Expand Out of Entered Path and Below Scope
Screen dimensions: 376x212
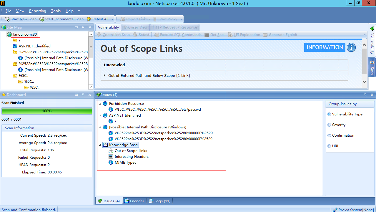coord(104,76)
